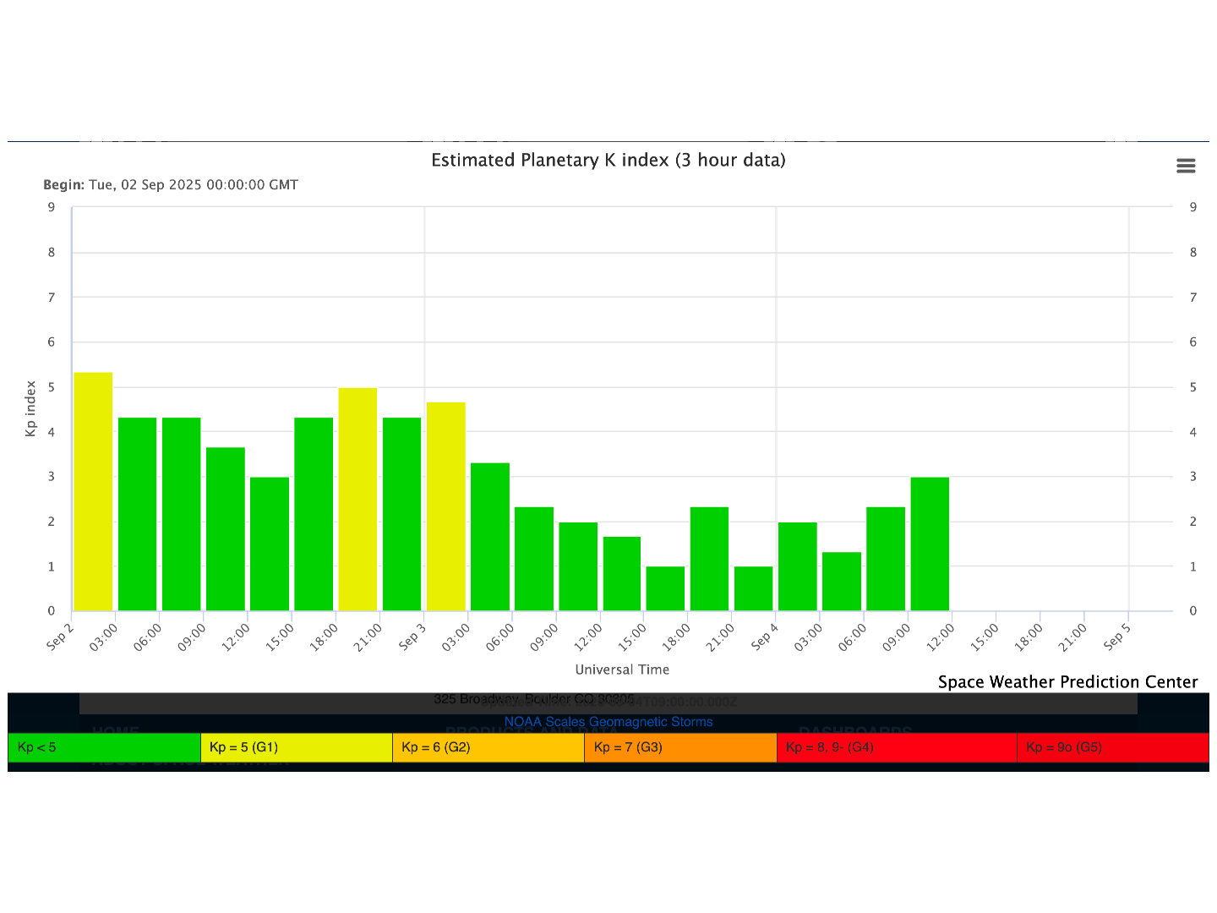Select the green bar starting Sep 2 09:00

[226, 529]
